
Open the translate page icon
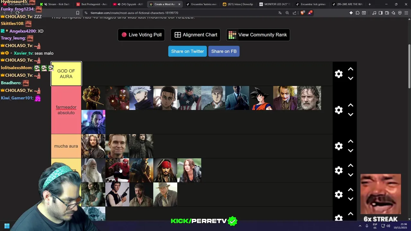coord(280,13)
